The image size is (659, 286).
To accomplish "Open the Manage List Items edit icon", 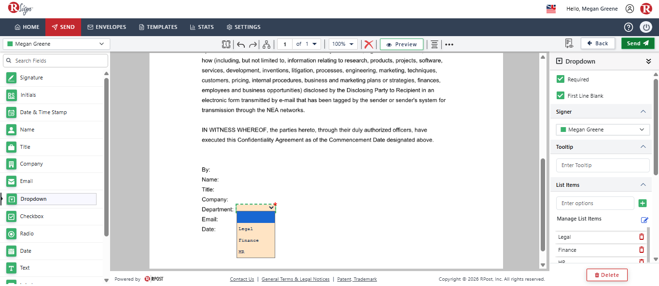I will [645, 220].
